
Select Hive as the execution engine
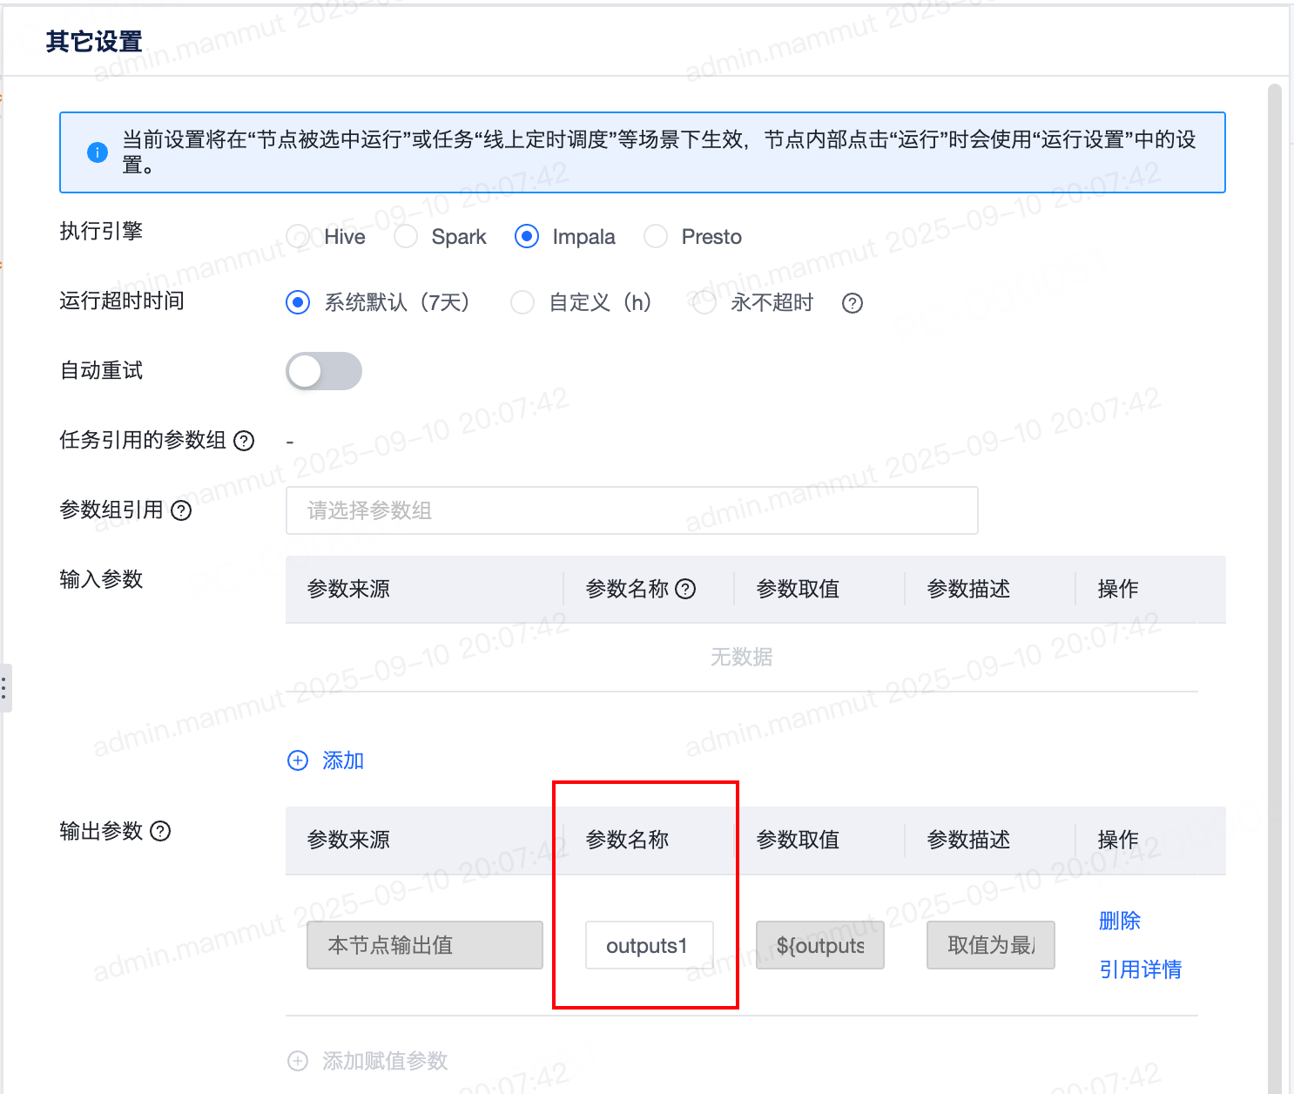click(x=298, y=237)
